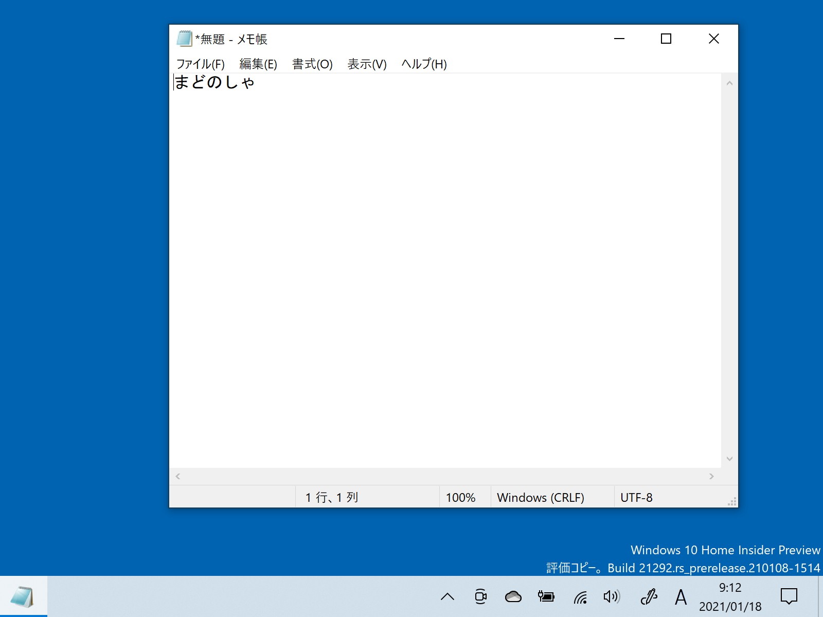The width and height of the screenshot is (823, 617).
Task: Click the horizontal scrollbar left arrow
Action: 178,476
